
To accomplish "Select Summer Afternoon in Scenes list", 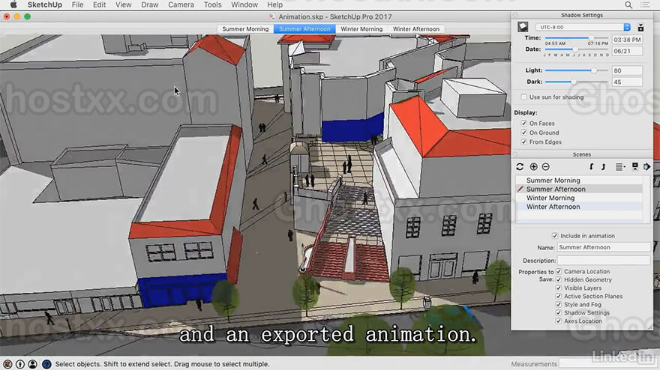I will tap(579, 189).
